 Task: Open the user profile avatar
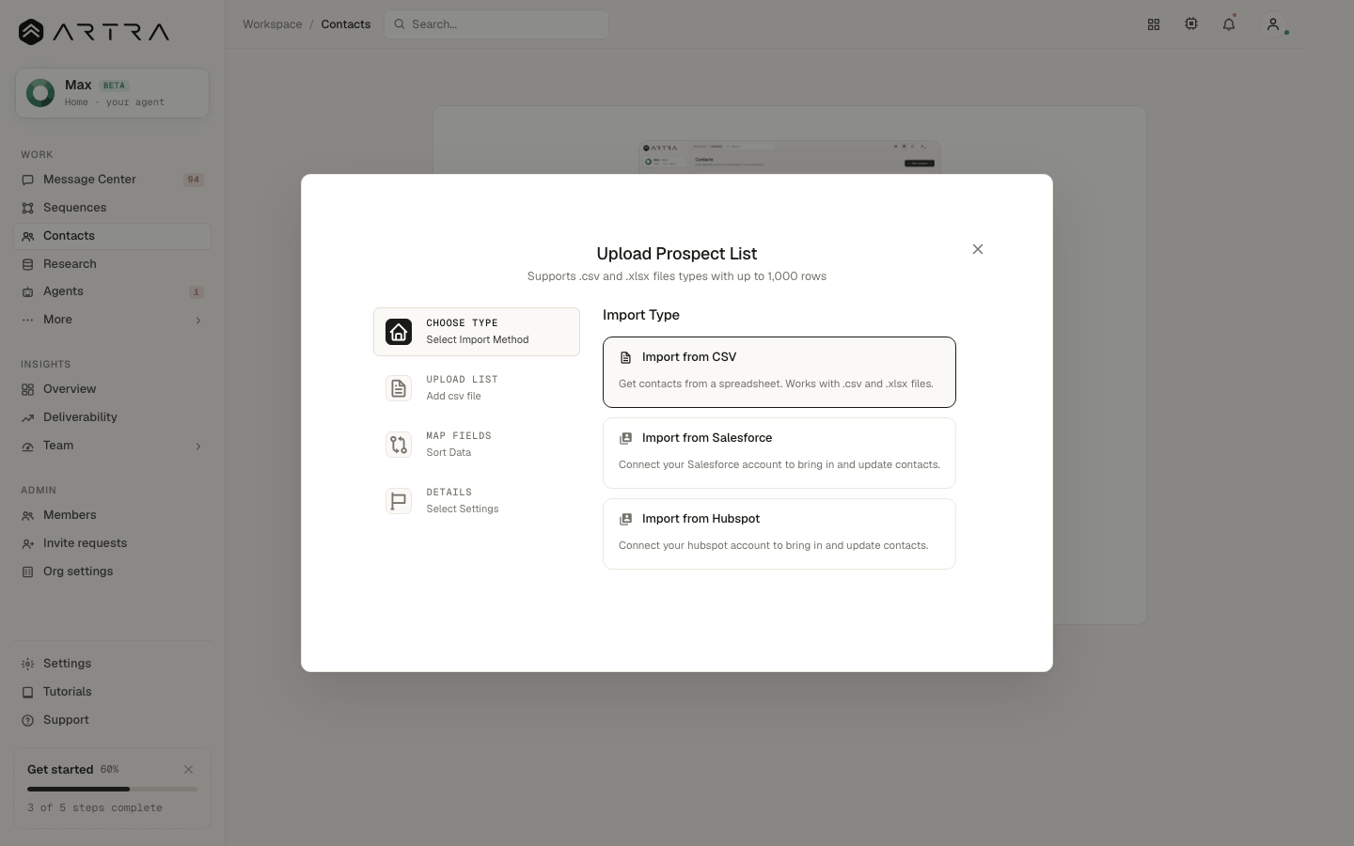pos(1273,24)
